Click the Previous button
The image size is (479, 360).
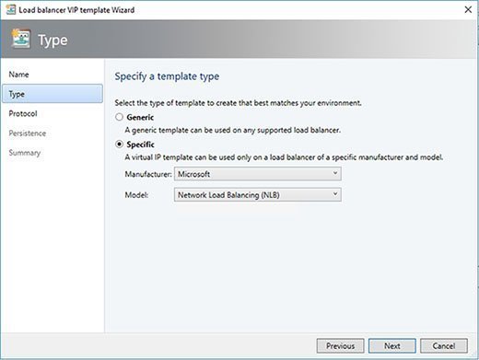(x=340, y=346)
